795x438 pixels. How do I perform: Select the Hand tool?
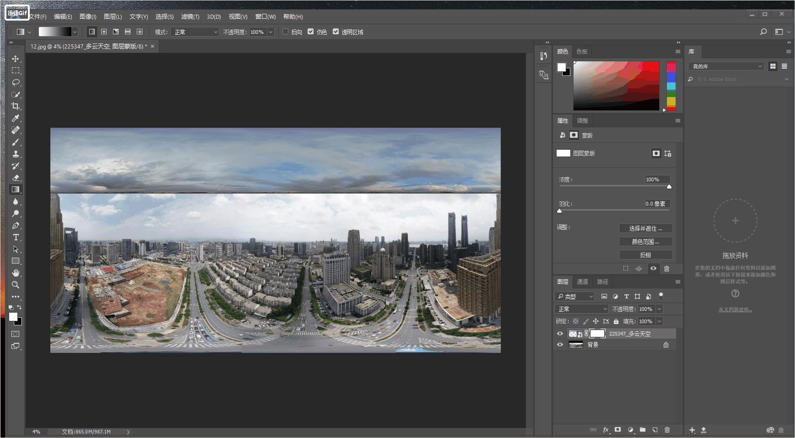click(x=16, y=273)
